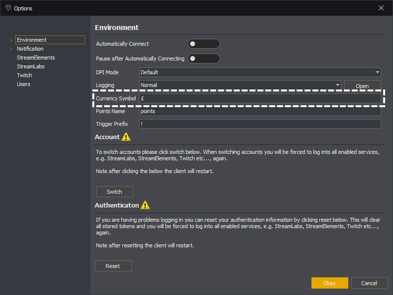
Task: Click the Reset authentication button
Action: (113, 266)
